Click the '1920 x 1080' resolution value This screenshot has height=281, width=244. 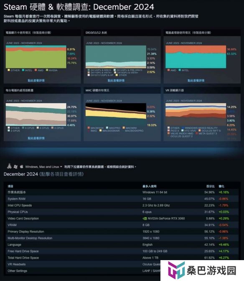(151, 232)
